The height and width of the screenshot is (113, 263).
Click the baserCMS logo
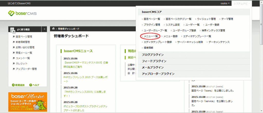[22, 13]
